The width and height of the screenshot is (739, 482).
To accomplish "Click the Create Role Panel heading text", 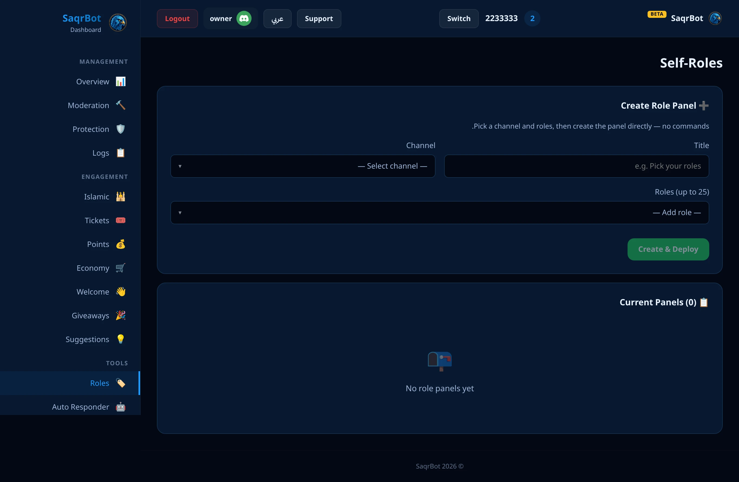I will tap(658, 106).
